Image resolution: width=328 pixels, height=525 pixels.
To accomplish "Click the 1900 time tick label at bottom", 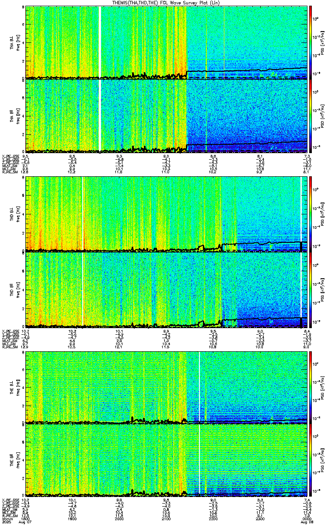I will (x=72, y=519).
